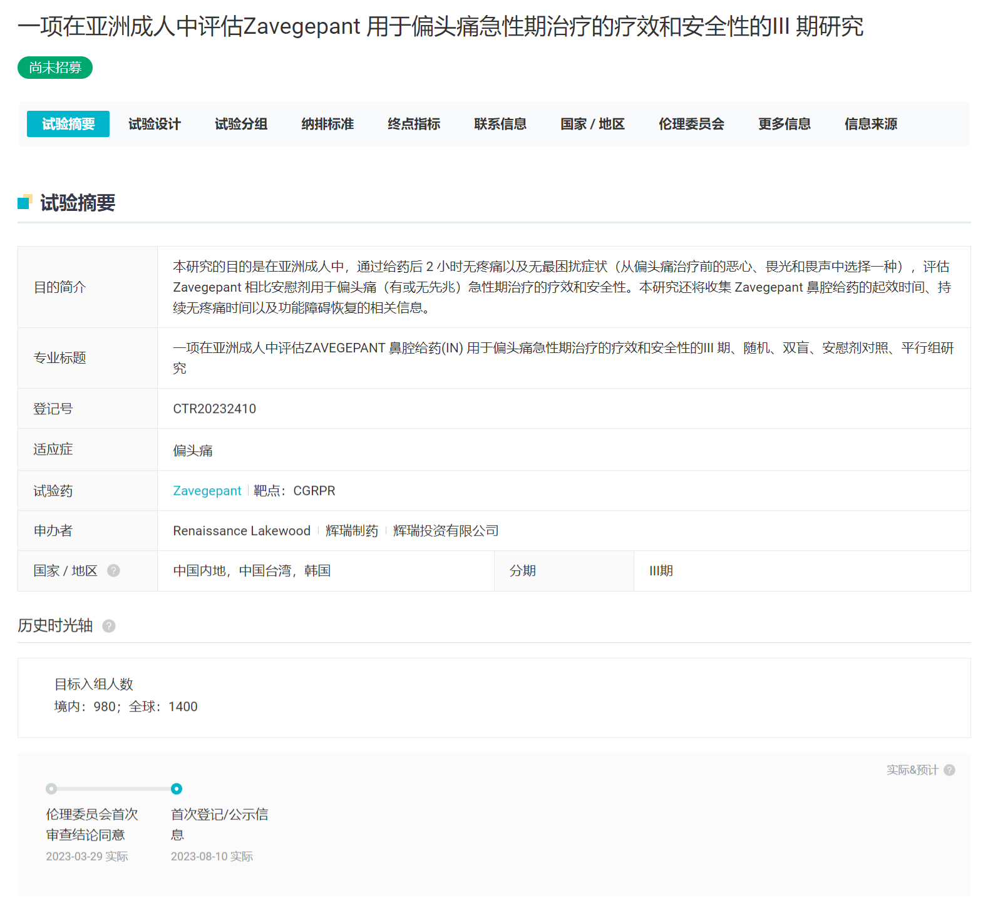Viewport: 988px width, 905px height.
Task: Click help icon next to 国家 / 地区 row label
Action: (x=113, y=570)
